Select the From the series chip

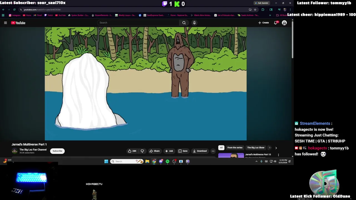click(x=235, y=148)
